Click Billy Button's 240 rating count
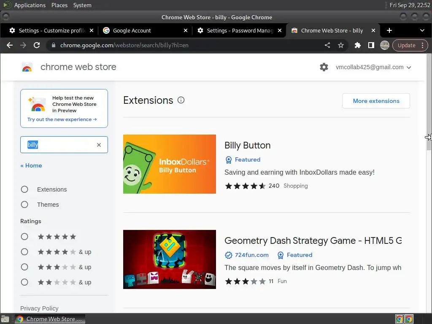Image resolution: width=432 pixels, height=324 pixels. [274, 186]
